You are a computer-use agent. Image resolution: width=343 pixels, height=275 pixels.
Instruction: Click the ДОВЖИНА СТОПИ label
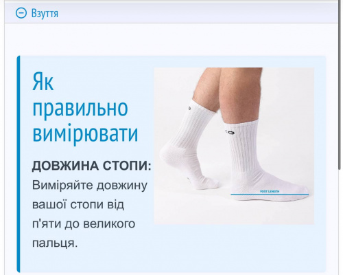[x=91, y=166]
